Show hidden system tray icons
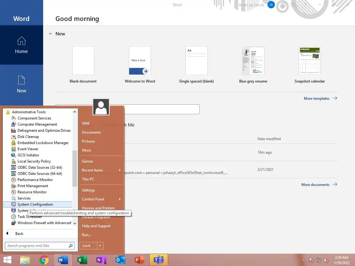Image resolution: width=355 pixels, height=266 pixels. [x=304, y=260]
